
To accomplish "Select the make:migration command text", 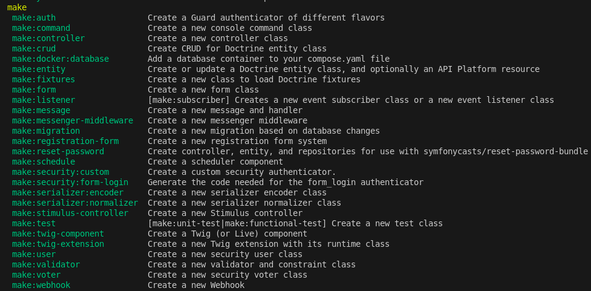I will click(x=45, y=131).
